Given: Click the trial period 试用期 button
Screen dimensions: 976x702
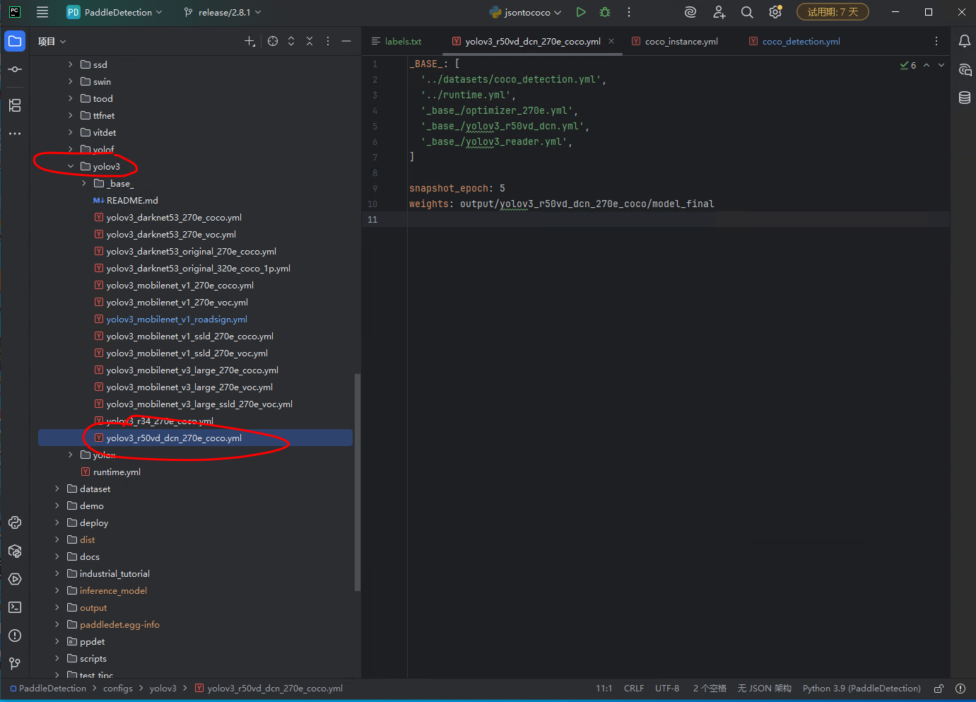Looking at the screenshot, I should (833, 12).
